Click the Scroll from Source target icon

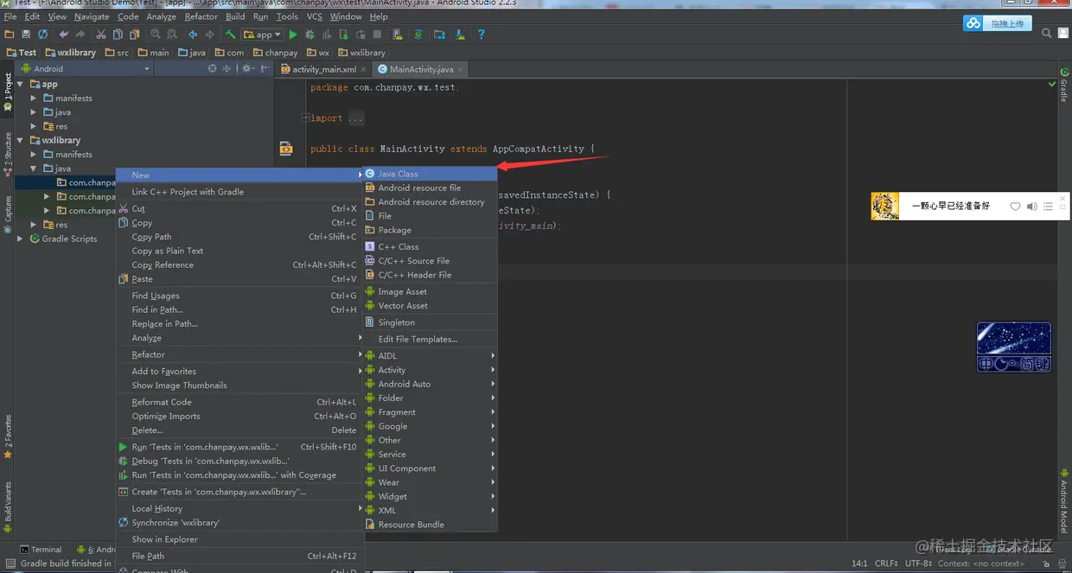pyautogui.click(x=212, y=68)
